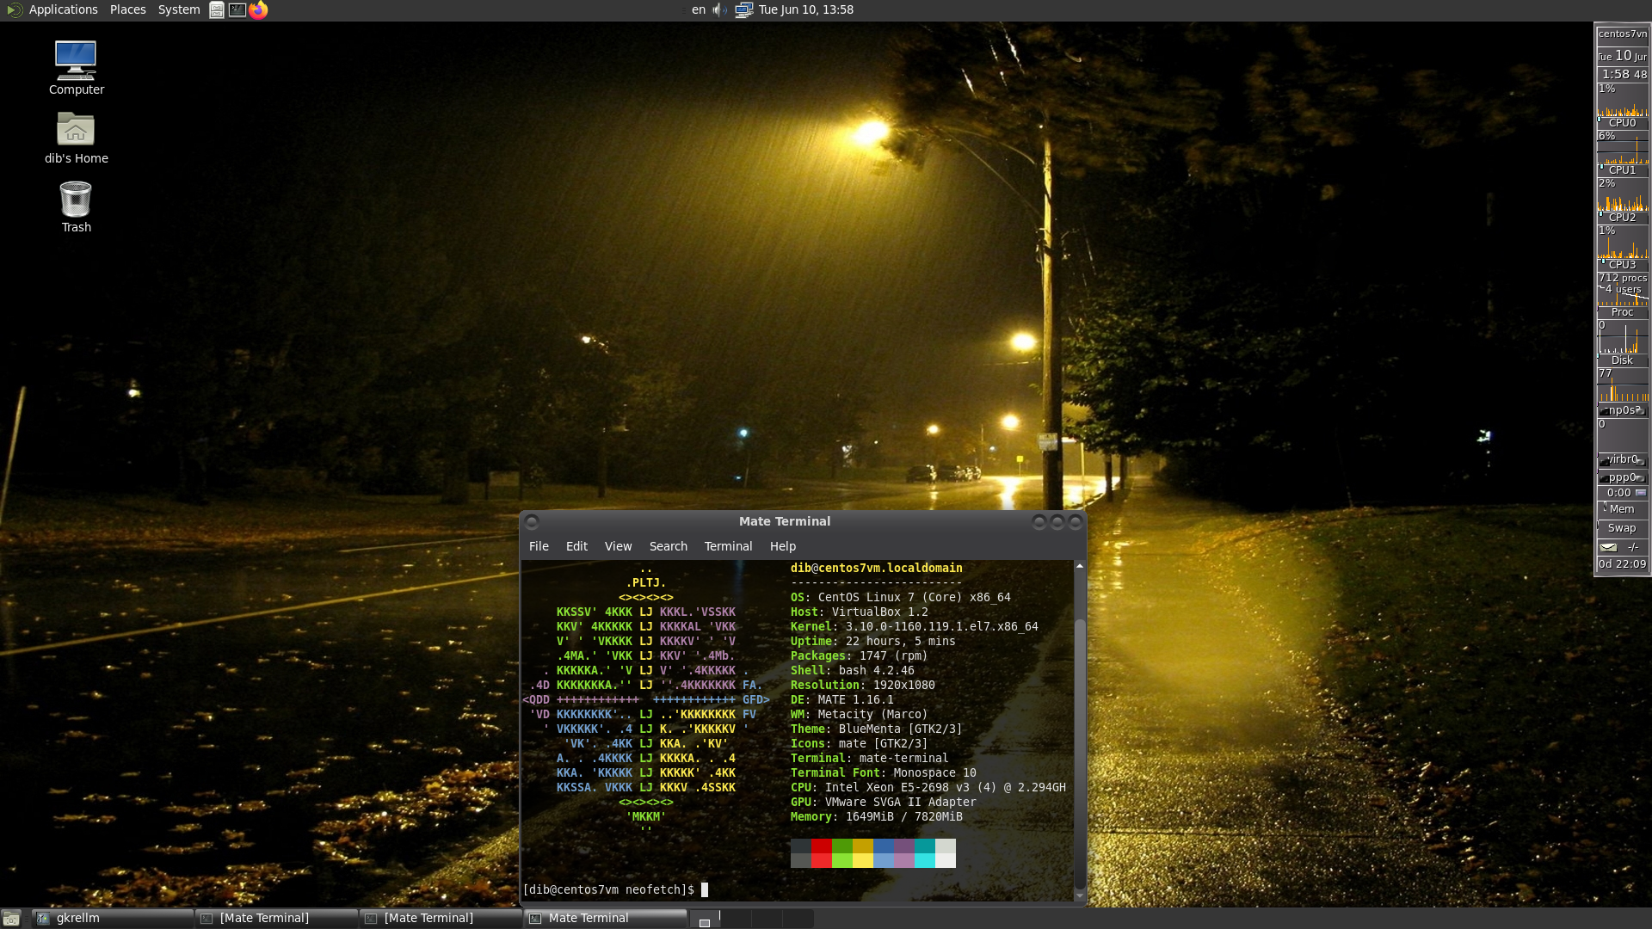Viewport: 1652px width, 929px height.
Task: Open the File menu in Mate Terminal
Action: pos(539,546)
